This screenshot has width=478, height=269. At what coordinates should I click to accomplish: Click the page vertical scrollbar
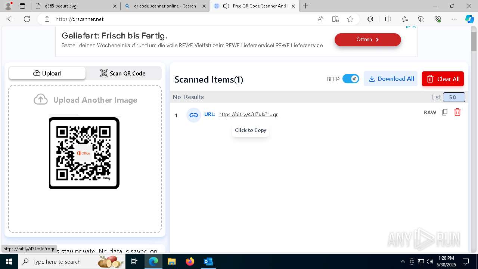[474, 41]
